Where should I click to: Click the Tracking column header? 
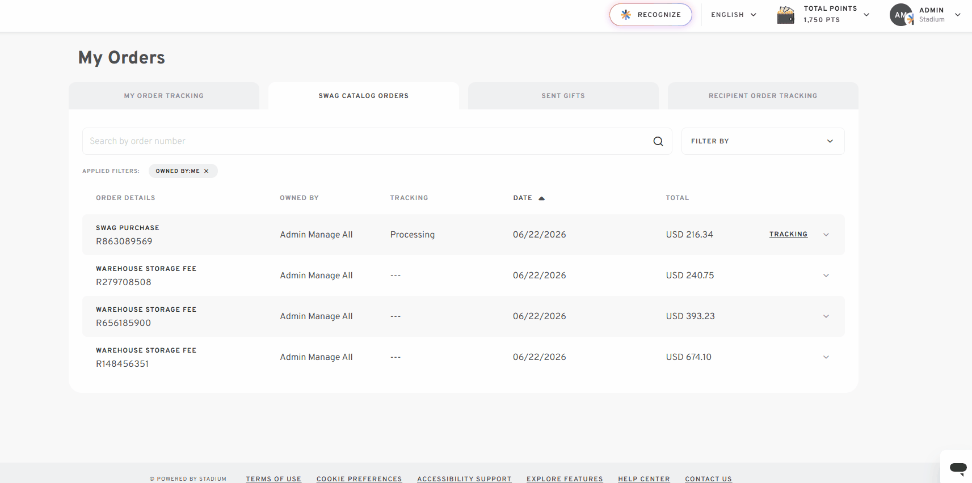tap(409, 198)
